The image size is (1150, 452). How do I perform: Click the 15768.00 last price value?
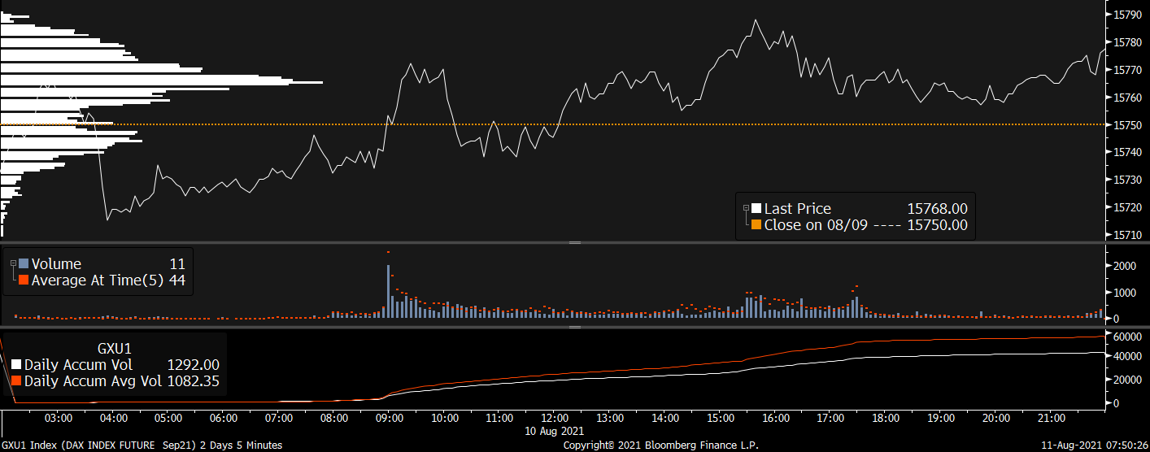[937, 209]
